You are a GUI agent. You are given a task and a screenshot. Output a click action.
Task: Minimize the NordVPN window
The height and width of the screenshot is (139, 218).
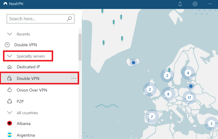(x=210, y=4)
